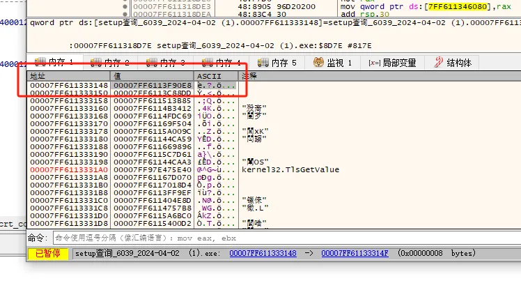Select address cell 00007FF6113331A8

point(69,177)
